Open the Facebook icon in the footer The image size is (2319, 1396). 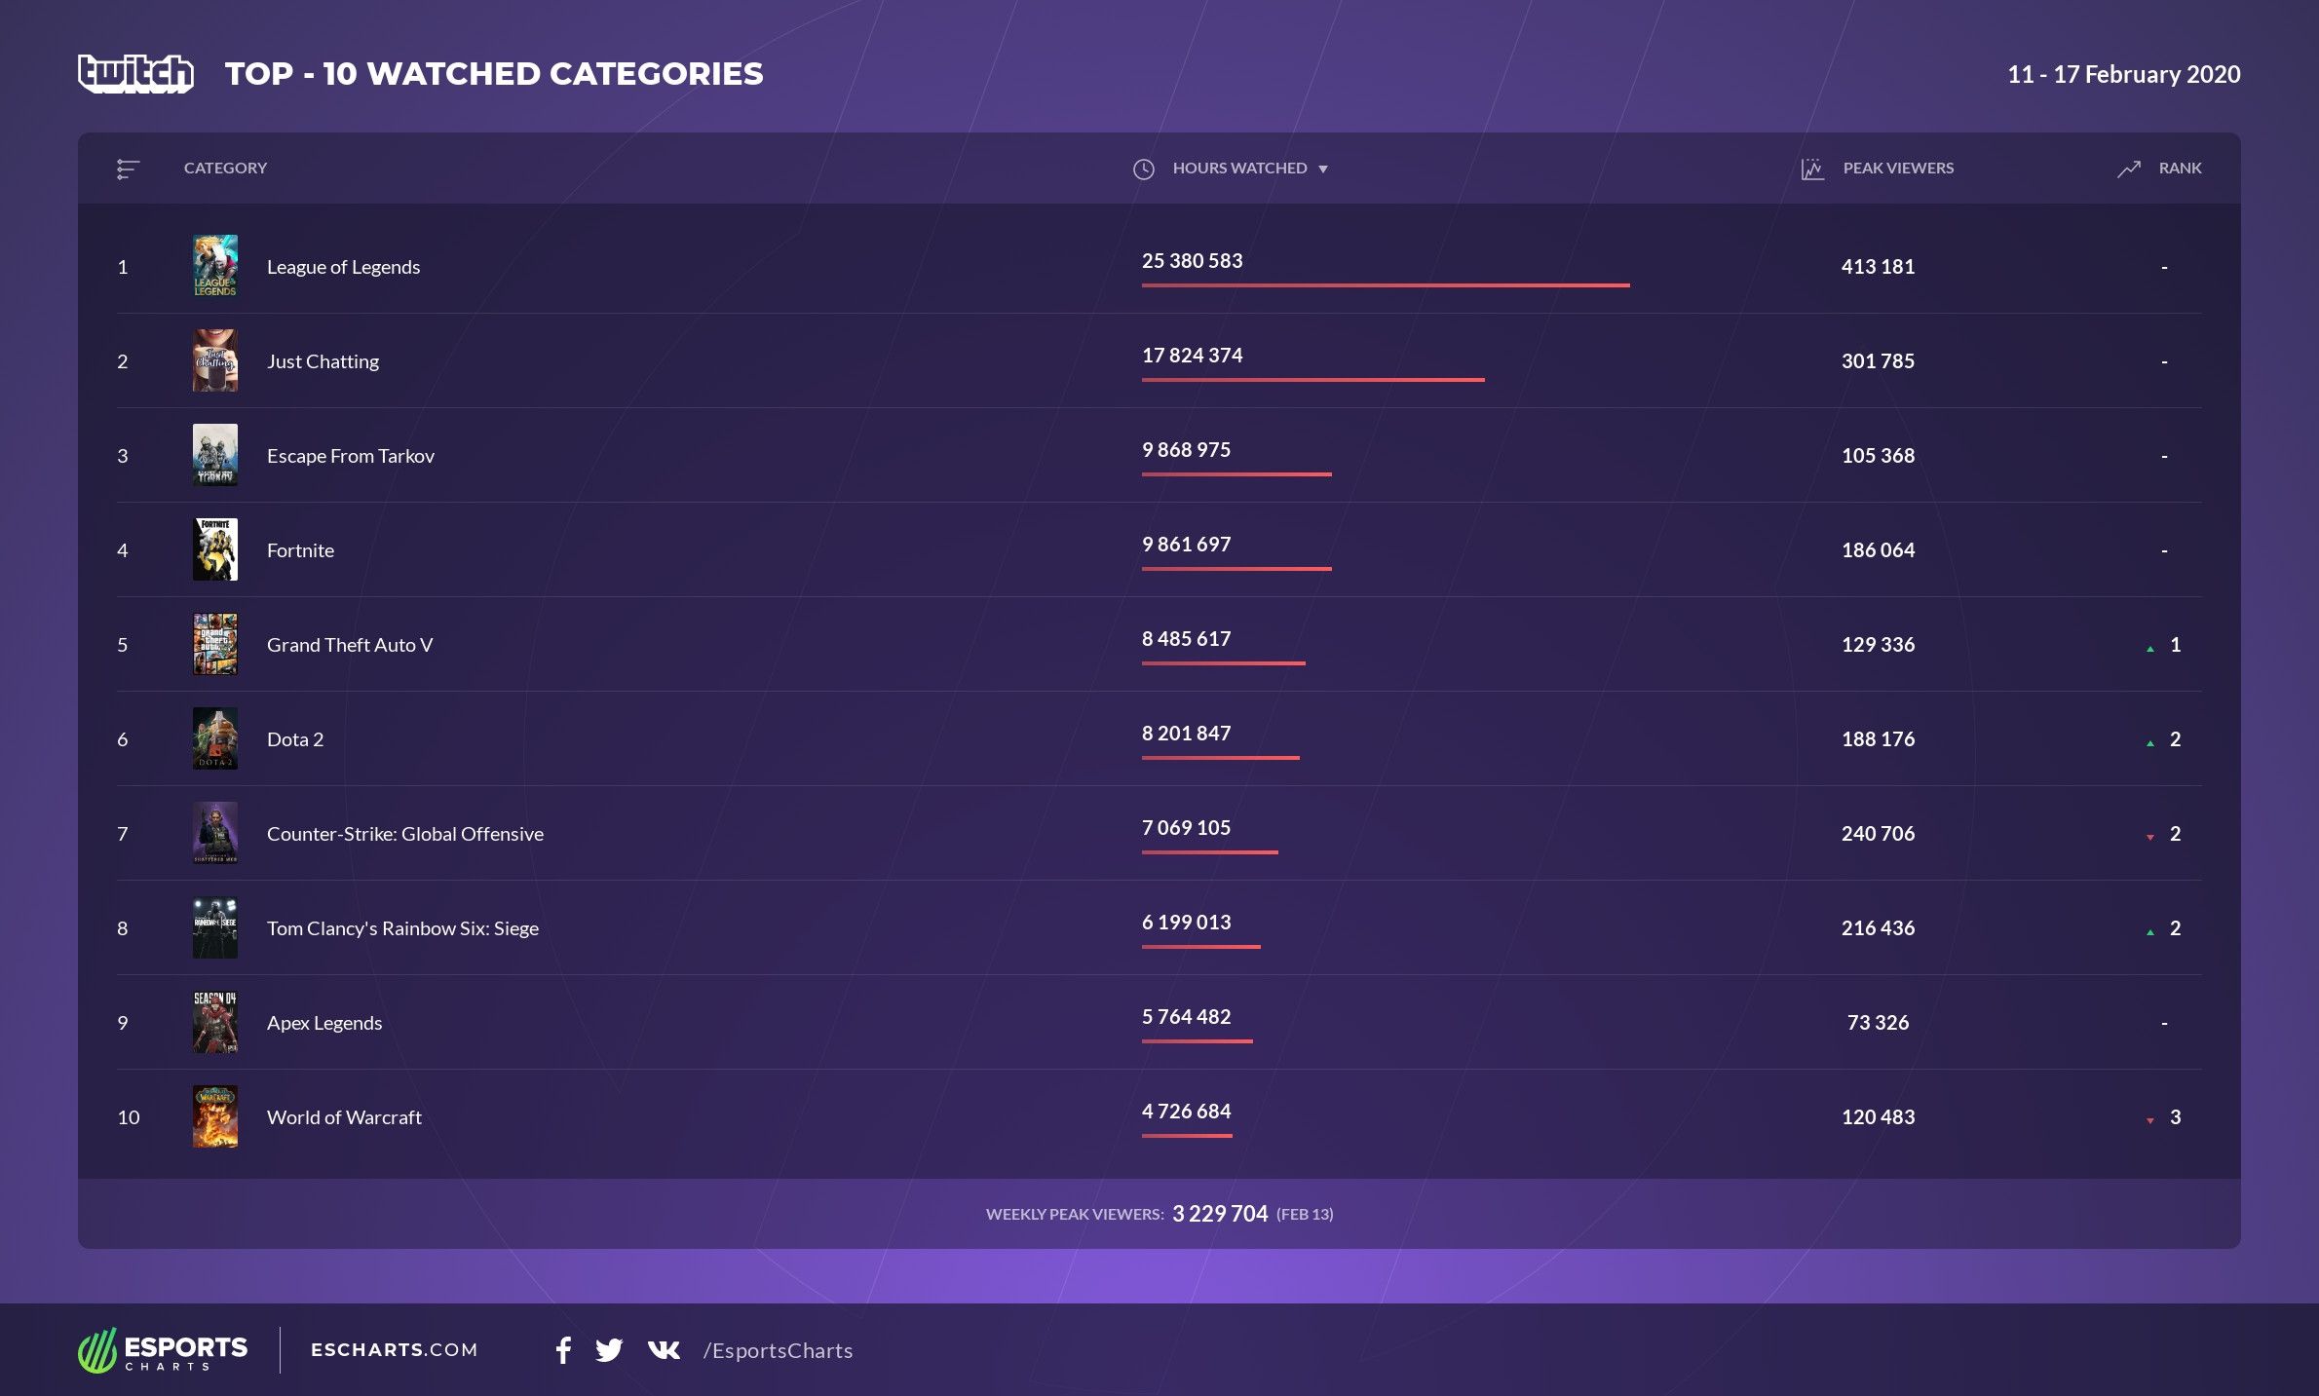coord(563,1350)
